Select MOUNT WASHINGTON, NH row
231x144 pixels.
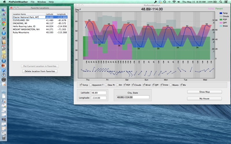pos(40,29)
